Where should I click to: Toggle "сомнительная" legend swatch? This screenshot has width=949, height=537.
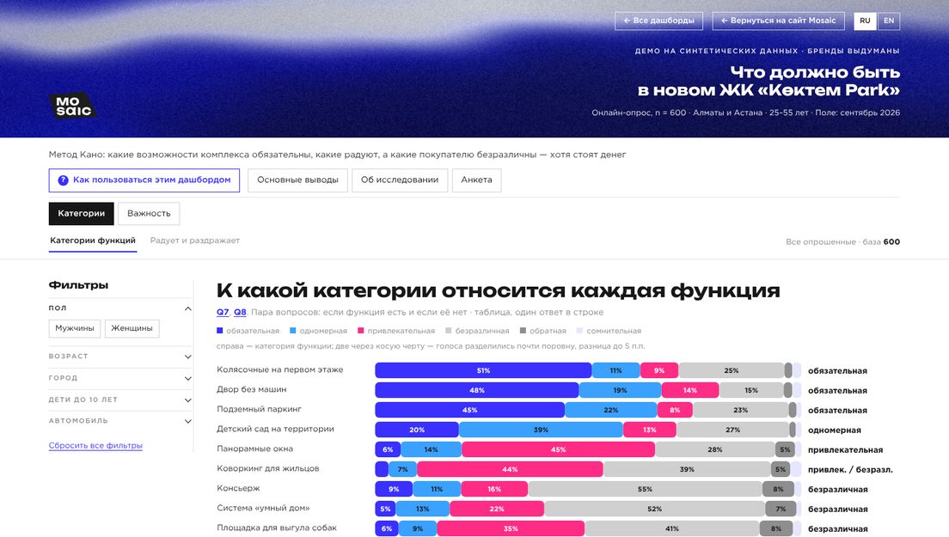click(579, 331)
